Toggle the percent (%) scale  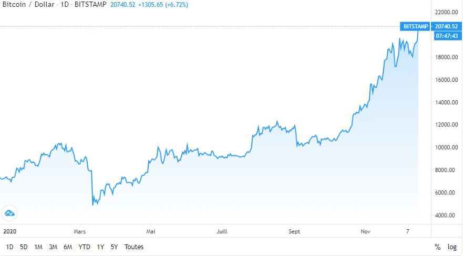437,247
